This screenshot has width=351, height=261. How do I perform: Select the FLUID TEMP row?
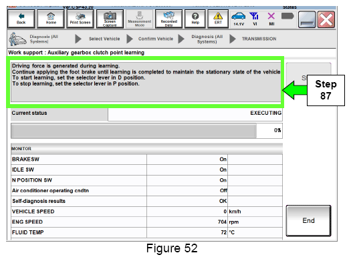coord(146,232)
